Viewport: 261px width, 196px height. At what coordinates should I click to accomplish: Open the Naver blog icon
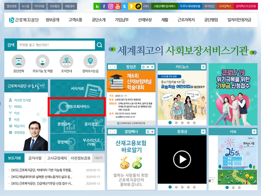(x=97, y=6)
